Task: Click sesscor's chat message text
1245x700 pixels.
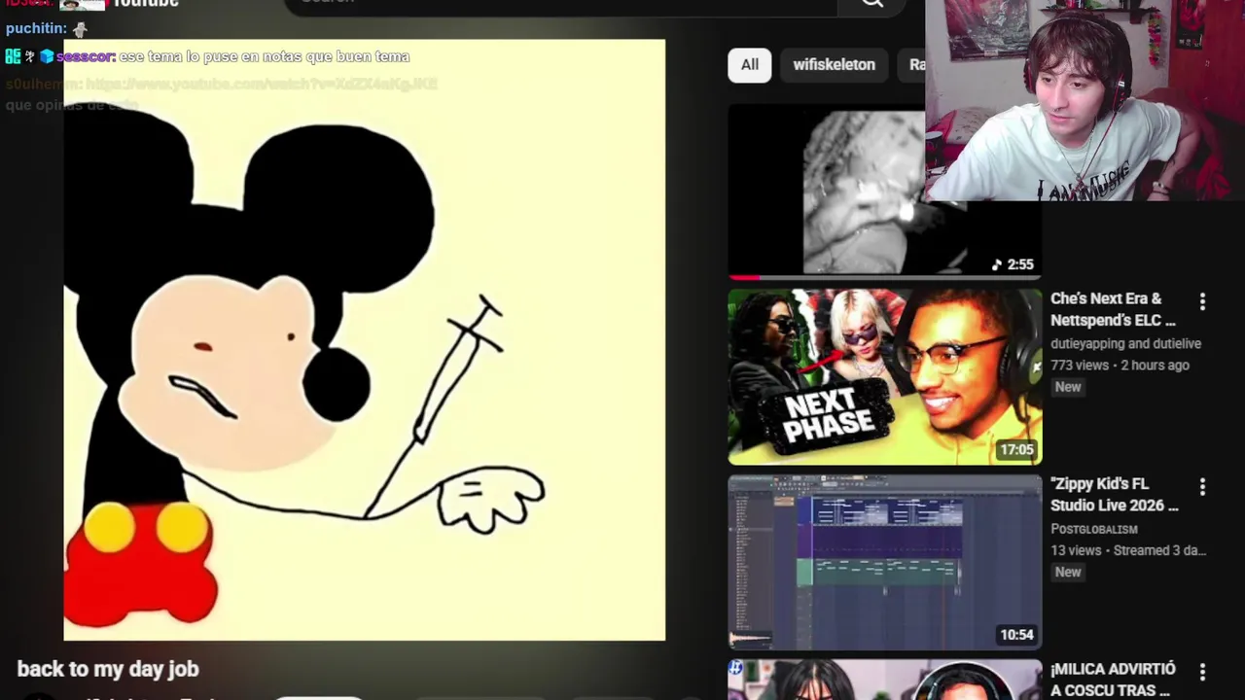Action: (264, 56)
